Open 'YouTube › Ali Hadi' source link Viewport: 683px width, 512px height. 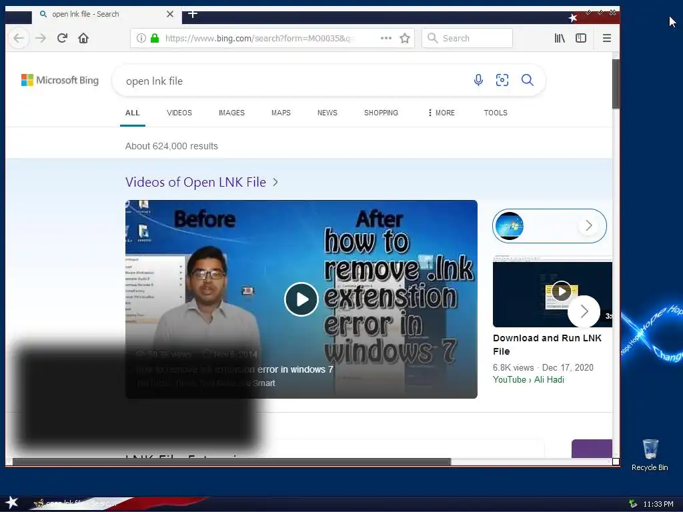[x=528, y=379]
